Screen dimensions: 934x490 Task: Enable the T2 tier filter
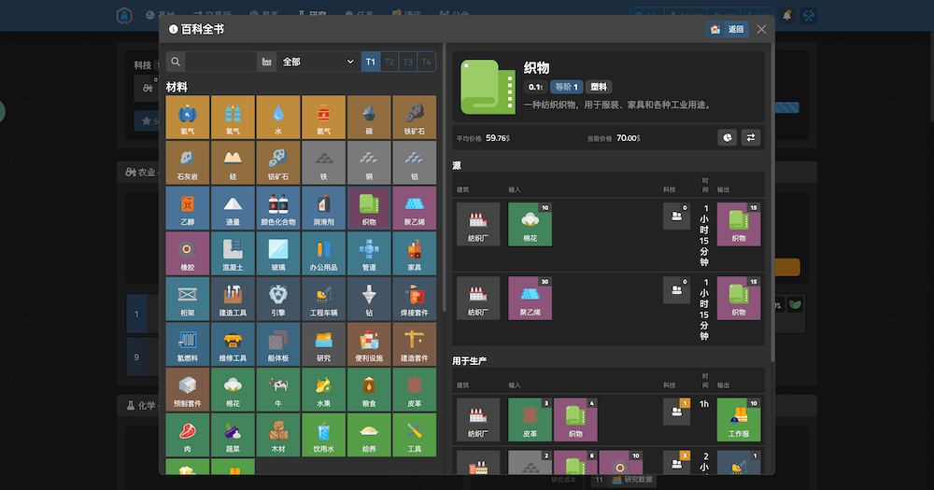click(x=389, y=62)
